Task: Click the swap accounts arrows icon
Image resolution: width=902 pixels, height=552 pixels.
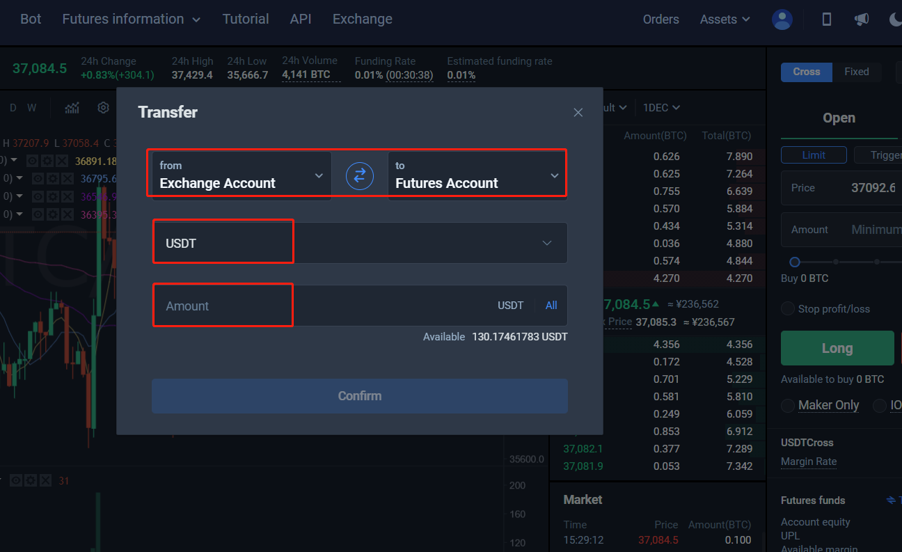Action: pyautogui.click(x=360, y=176)
